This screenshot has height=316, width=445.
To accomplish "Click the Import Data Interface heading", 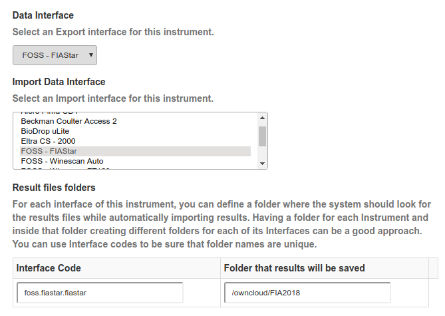I will [59, 82].
